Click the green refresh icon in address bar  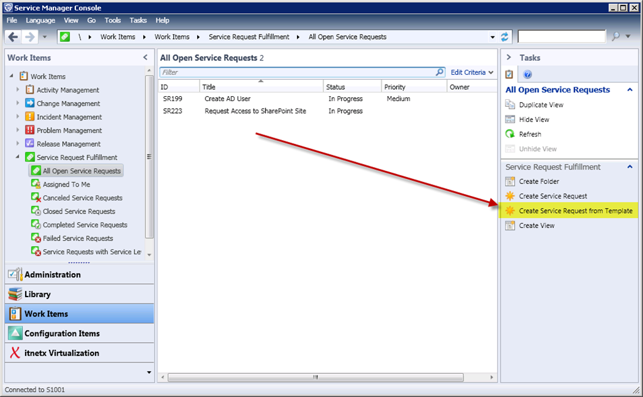505,37
